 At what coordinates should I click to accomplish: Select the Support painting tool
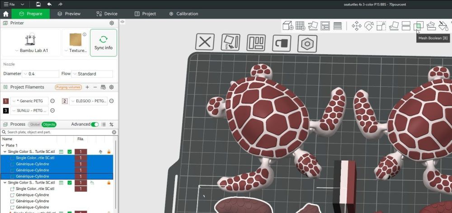click(431, 26)
